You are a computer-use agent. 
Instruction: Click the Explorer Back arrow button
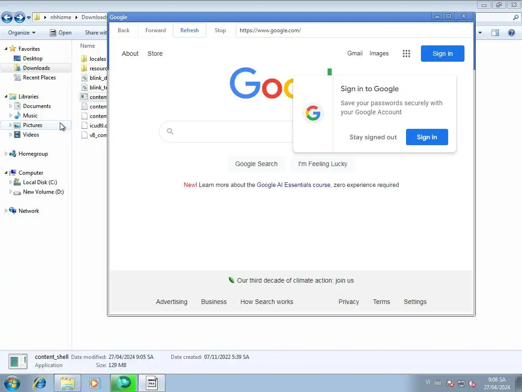click(x=7, y=17)
